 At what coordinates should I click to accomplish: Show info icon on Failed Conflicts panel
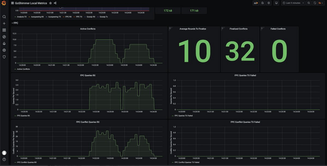(262, 28)
